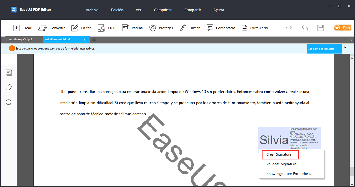Screen dimensions: 355x187
Task: Click the notice 'Este documento contiene campos'
Action: pyautogui.click(x=55, y=49)
